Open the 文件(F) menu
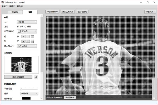The height and width of the screenshot is (105, 158). pyautogui.click(x=4, y=6)
